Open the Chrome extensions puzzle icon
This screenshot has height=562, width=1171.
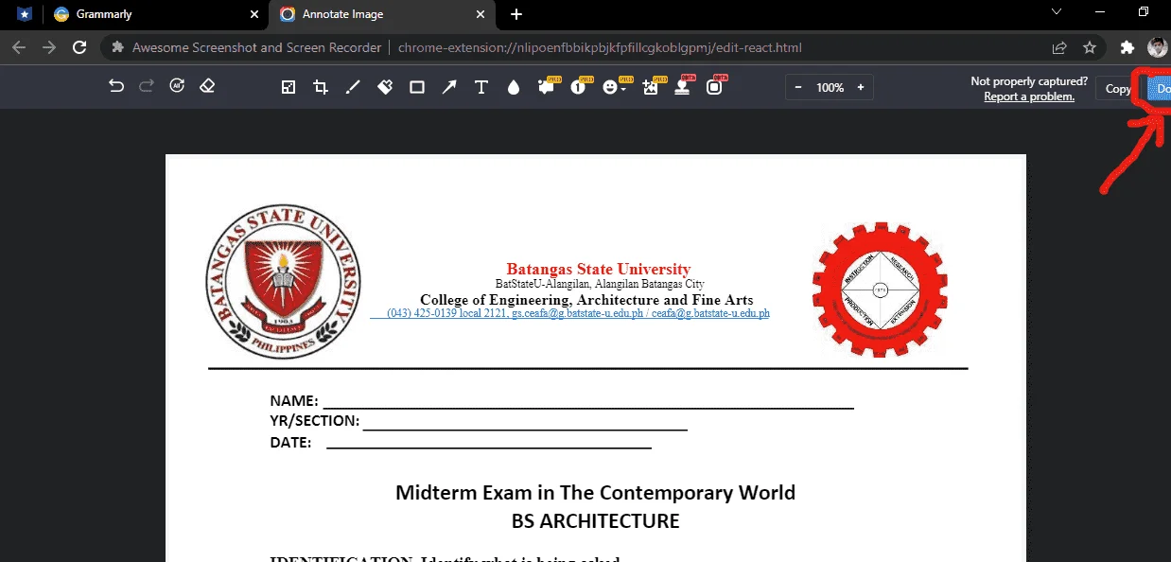(1126, 47)
